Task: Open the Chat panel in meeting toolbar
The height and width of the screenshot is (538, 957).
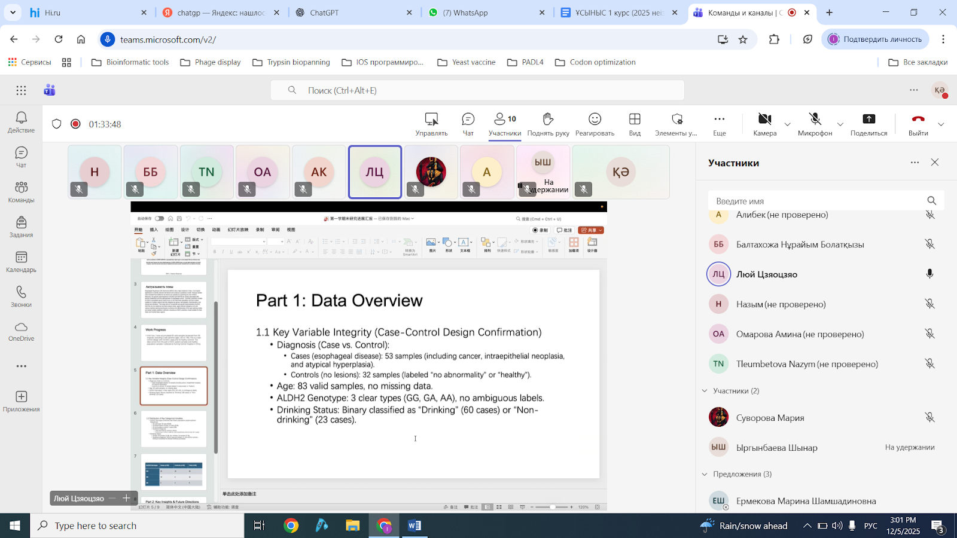Action: [468, 124]
